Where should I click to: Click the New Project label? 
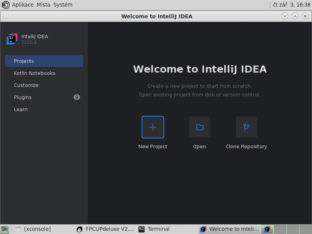tap(153, 147)
